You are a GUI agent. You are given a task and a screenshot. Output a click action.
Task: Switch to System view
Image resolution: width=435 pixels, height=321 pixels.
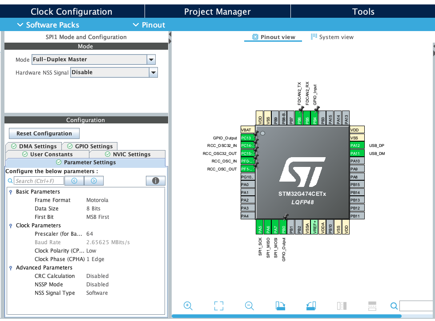[332, 37]
